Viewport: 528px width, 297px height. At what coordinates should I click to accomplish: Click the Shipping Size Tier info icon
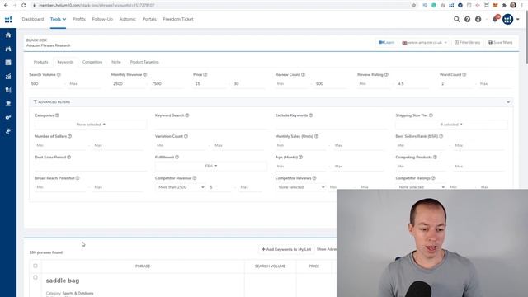[431, 115]
